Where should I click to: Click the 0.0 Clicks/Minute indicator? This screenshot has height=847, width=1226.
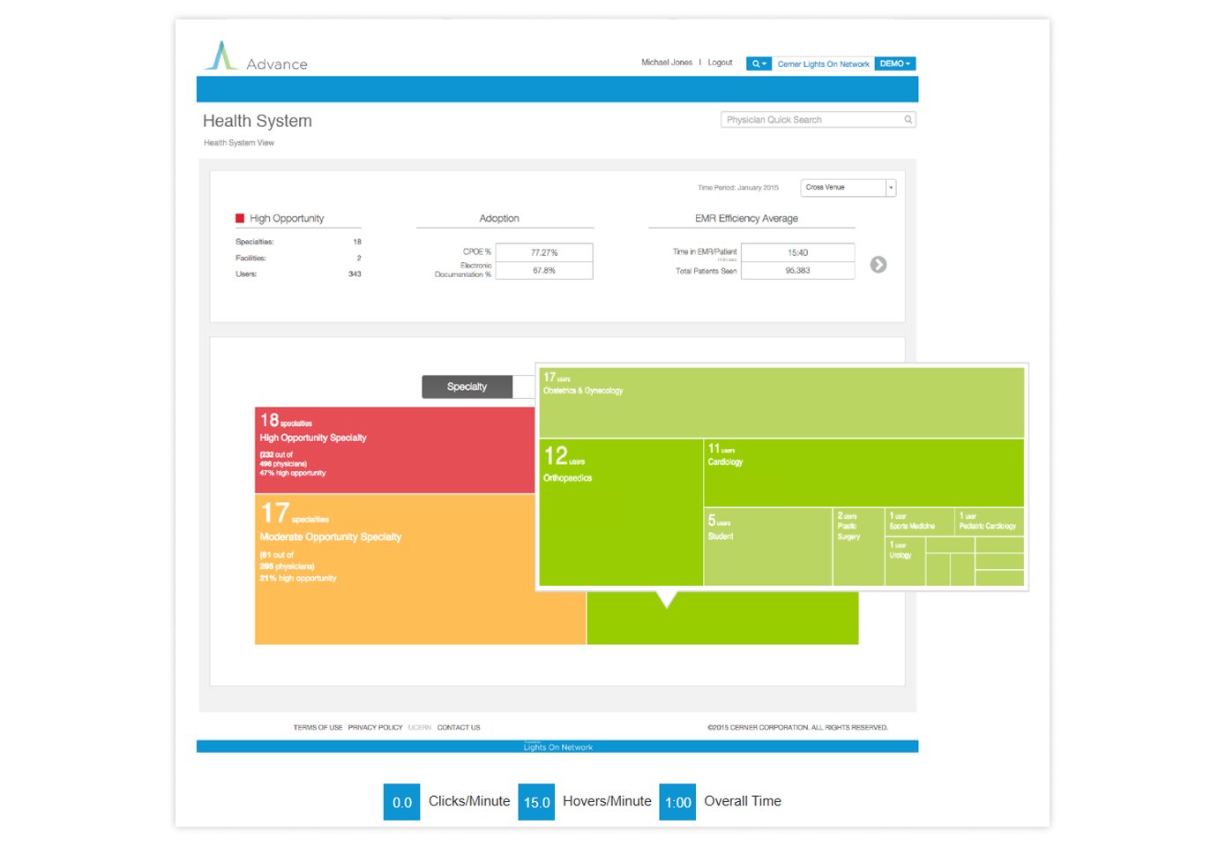point(401,802)
